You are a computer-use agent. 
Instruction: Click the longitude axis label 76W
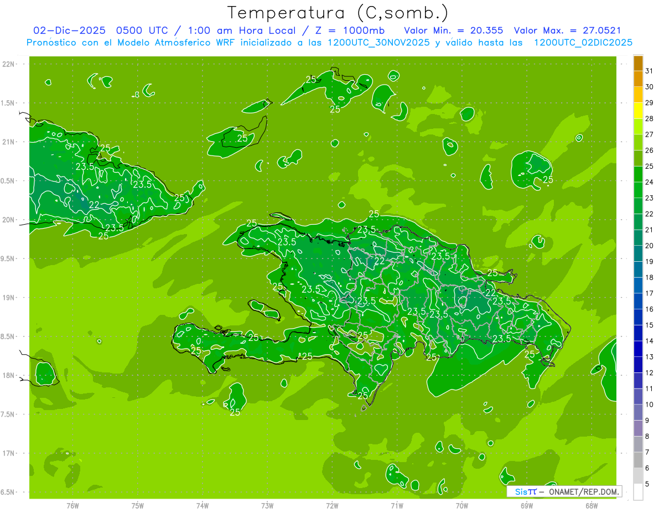tap(72, 506)
